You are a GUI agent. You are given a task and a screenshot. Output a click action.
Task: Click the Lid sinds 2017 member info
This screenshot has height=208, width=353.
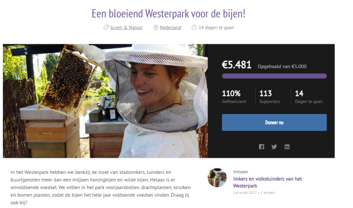click(254, 193)
